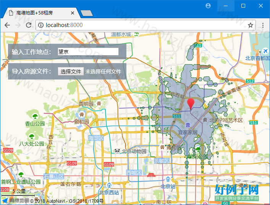This screenshot has height=205, width=270.
Task: Click the 北京站 railway station icon
Action: coord(168,180)
